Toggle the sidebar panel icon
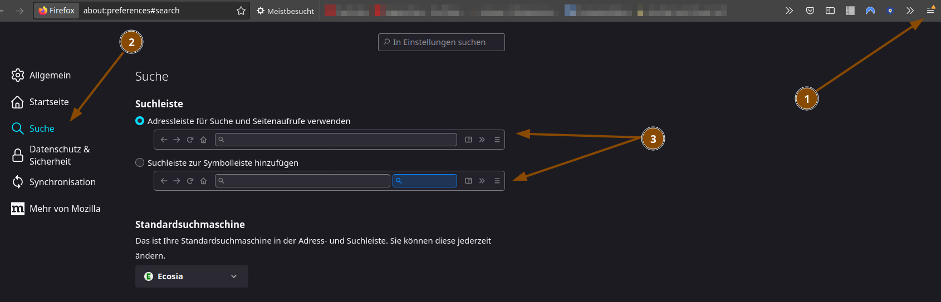Viewport: 941px width, 302px height. pyautogui.click(x=830, y=11)
